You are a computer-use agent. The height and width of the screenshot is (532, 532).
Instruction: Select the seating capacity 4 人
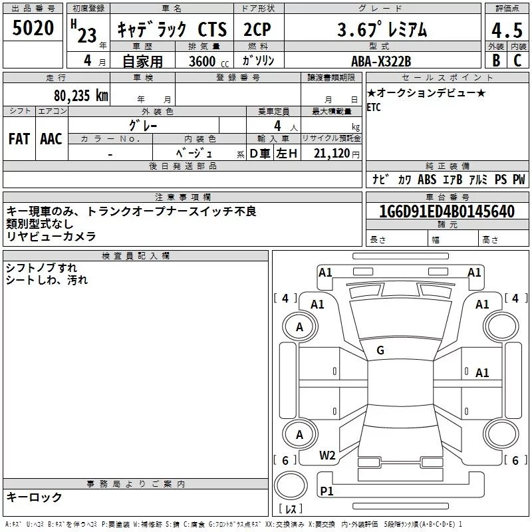tap(286, 126)
